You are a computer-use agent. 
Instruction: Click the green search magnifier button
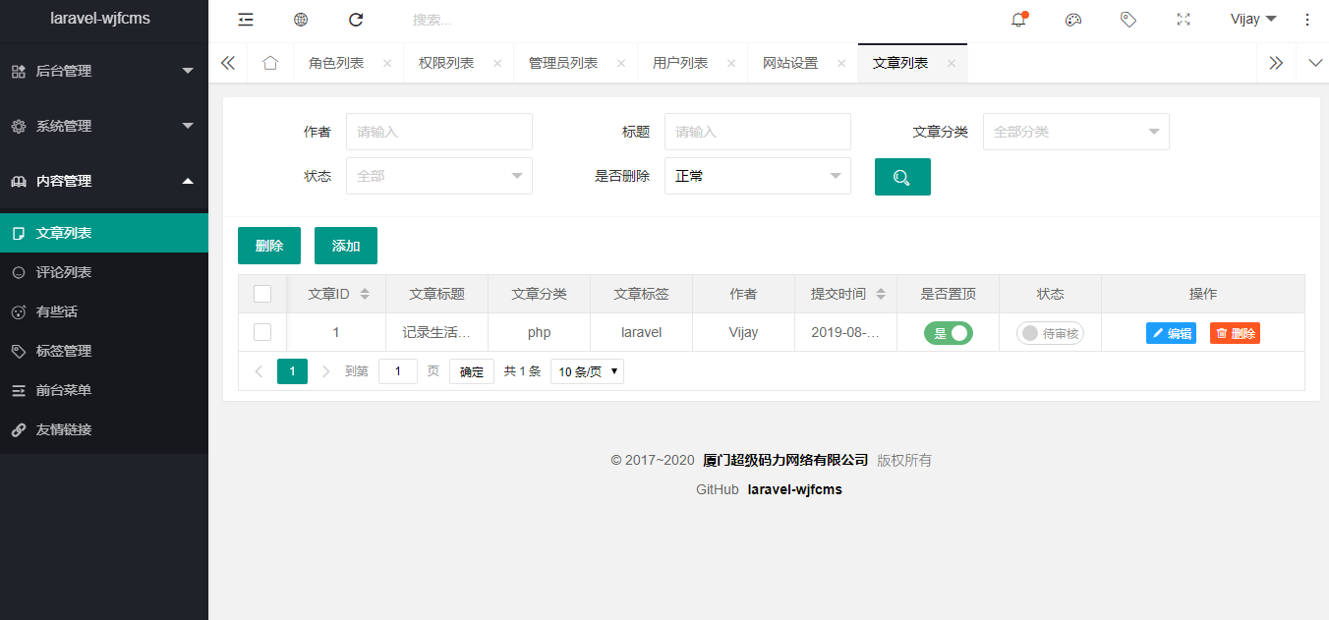[902, 177]
